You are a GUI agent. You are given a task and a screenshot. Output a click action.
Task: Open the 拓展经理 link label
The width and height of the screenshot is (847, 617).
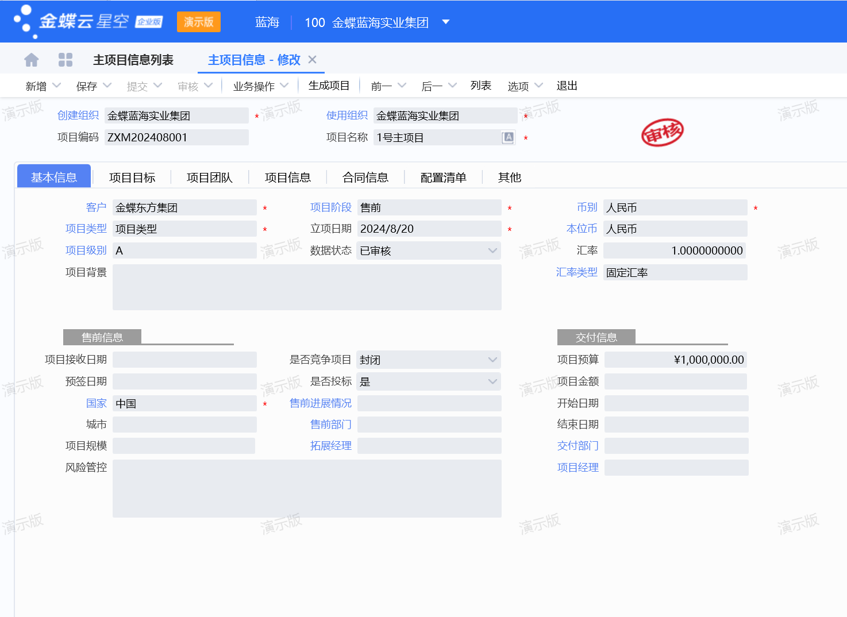[331, 446]
